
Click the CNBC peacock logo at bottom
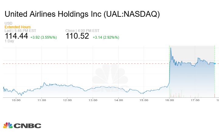[x=22, y=125]
